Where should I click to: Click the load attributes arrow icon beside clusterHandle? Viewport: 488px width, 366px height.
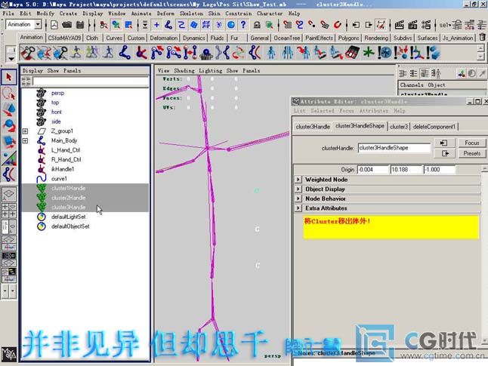point(444,143)
